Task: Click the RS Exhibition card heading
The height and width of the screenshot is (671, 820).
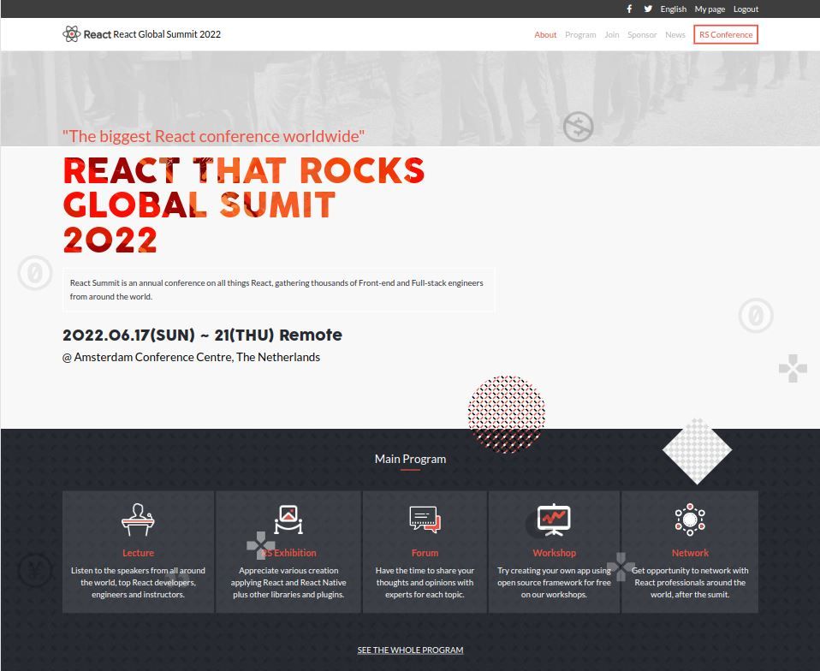Action: tap(288, 553)
